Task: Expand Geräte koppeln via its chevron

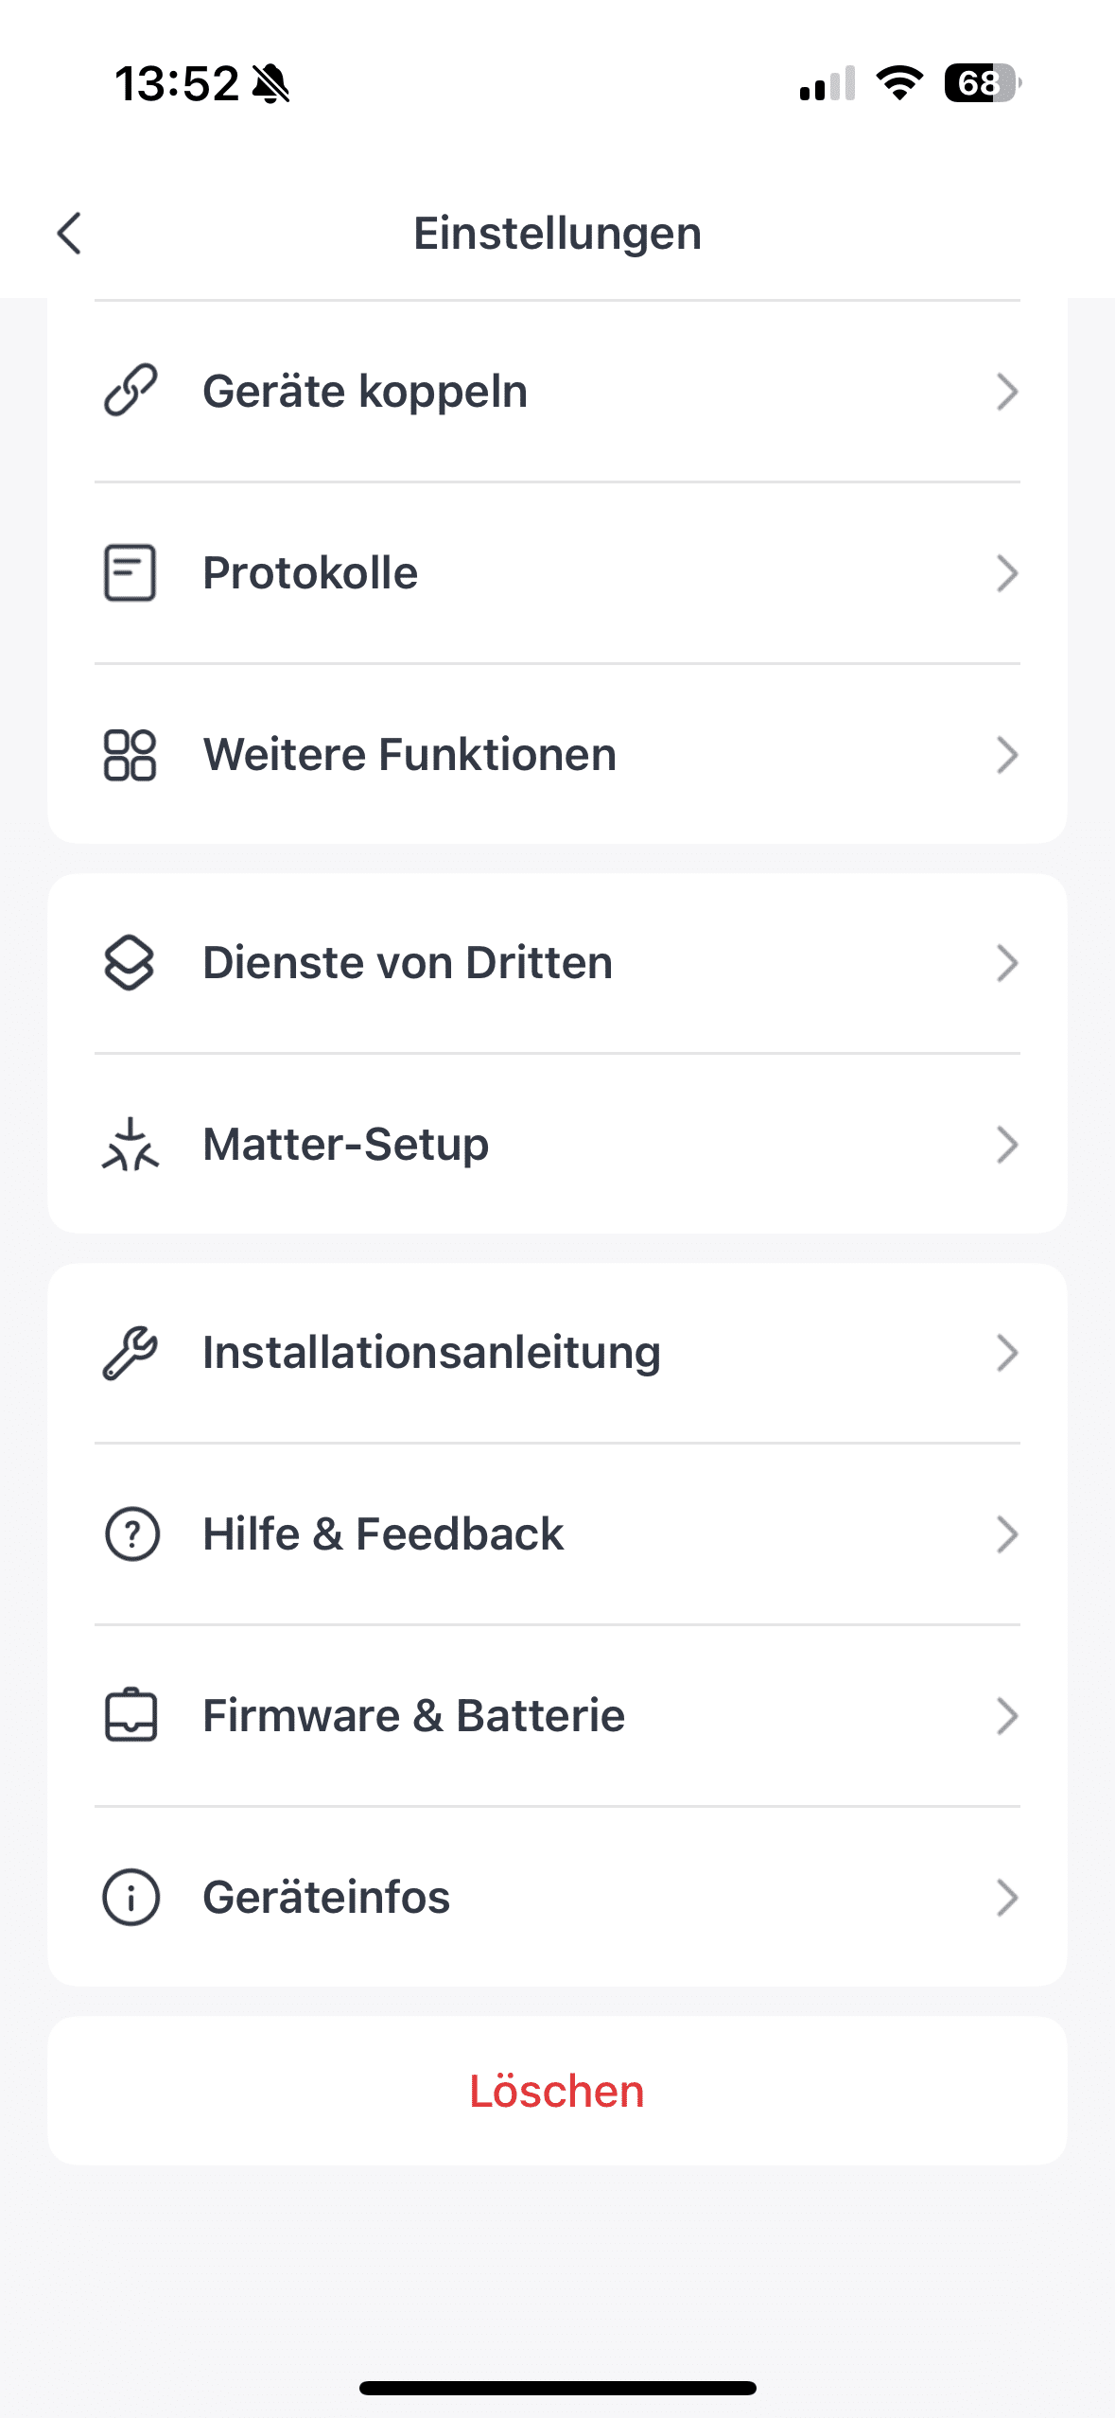Action: [1007, 391]
